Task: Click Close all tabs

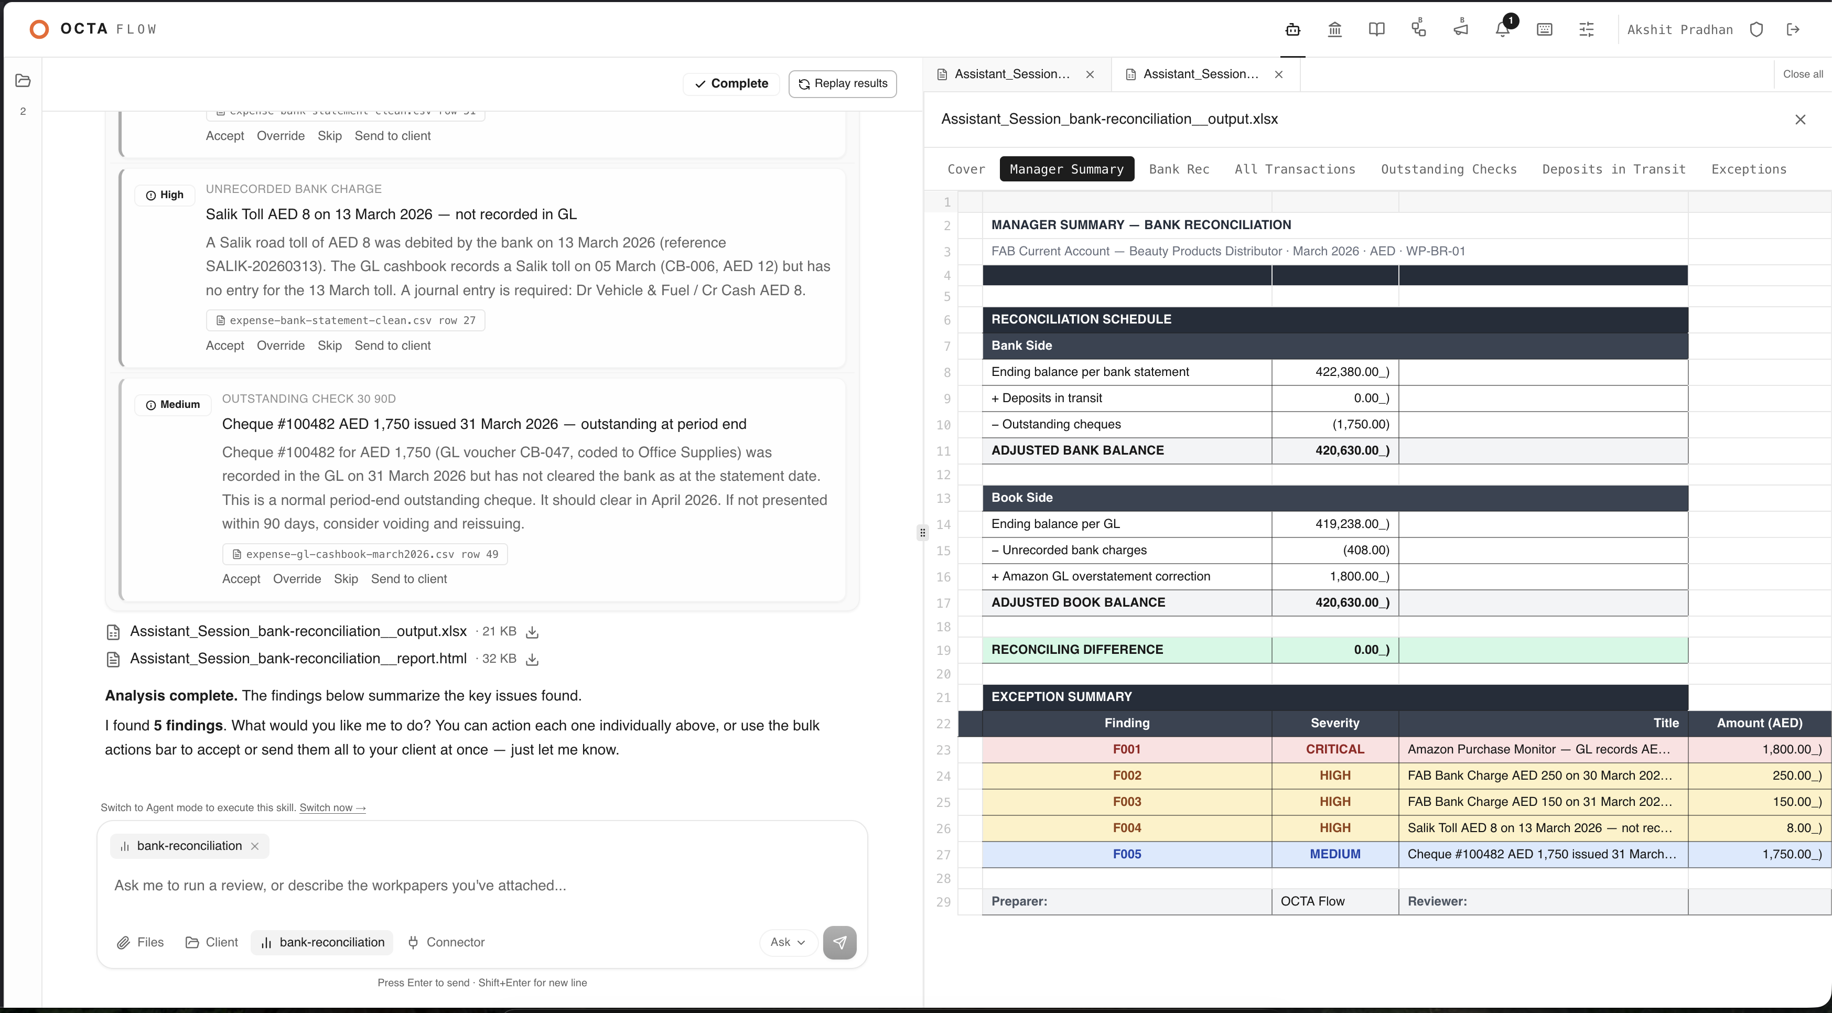Action: coord(1803,74)
